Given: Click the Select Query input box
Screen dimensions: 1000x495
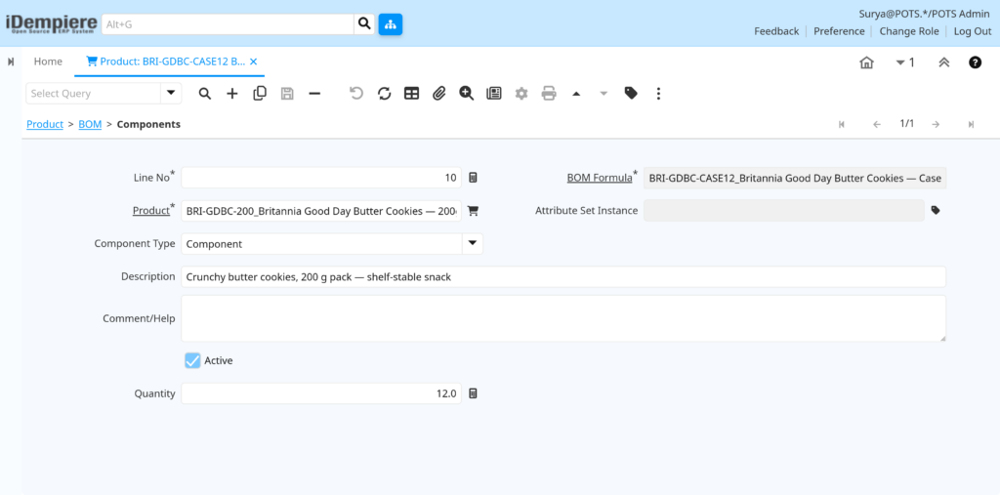Looking at the screenshot, I should 93,93.
